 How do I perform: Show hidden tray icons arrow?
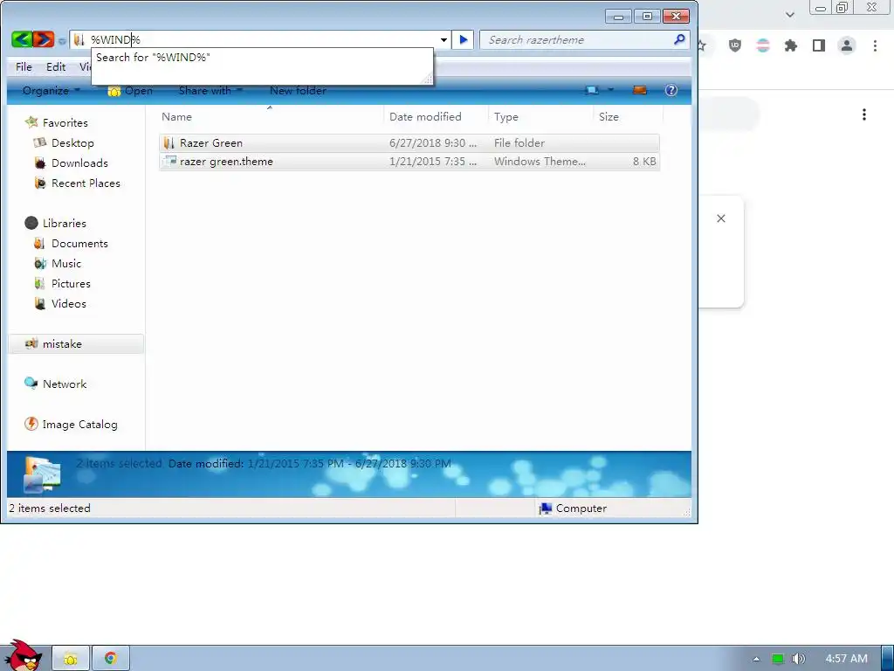[756, 659]
